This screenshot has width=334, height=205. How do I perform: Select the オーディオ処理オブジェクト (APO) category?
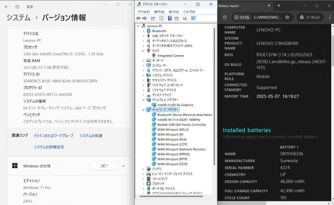[172, 45]
